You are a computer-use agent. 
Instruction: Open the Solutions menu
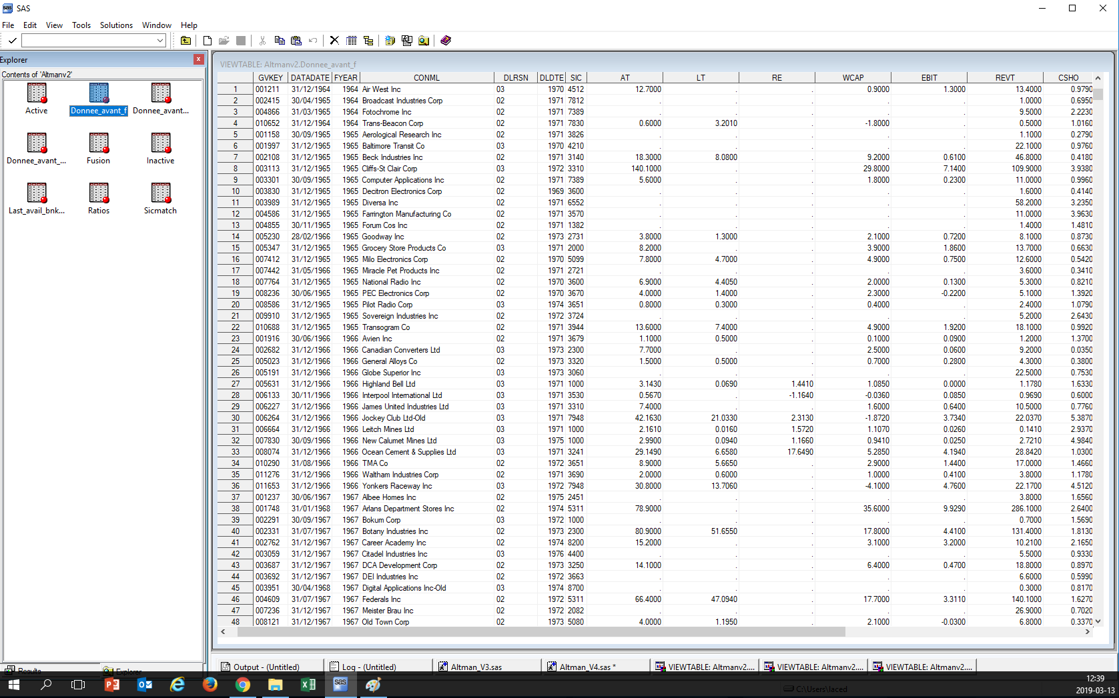(116, 25)
